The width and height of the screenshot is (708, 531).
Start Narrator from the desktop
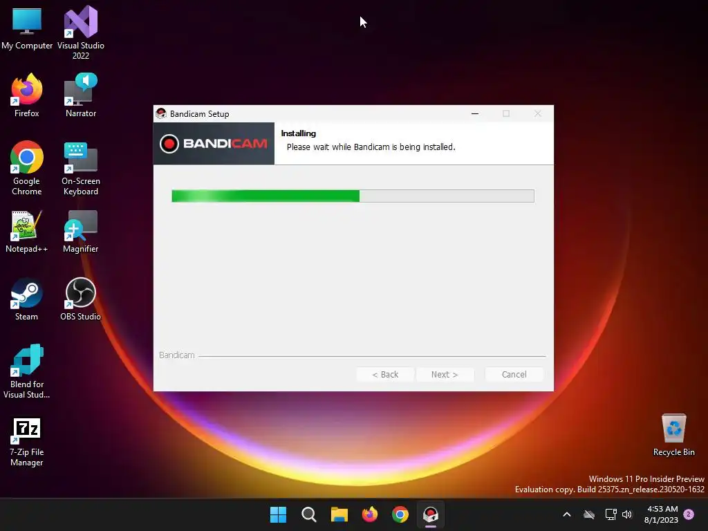click(81, 95)
